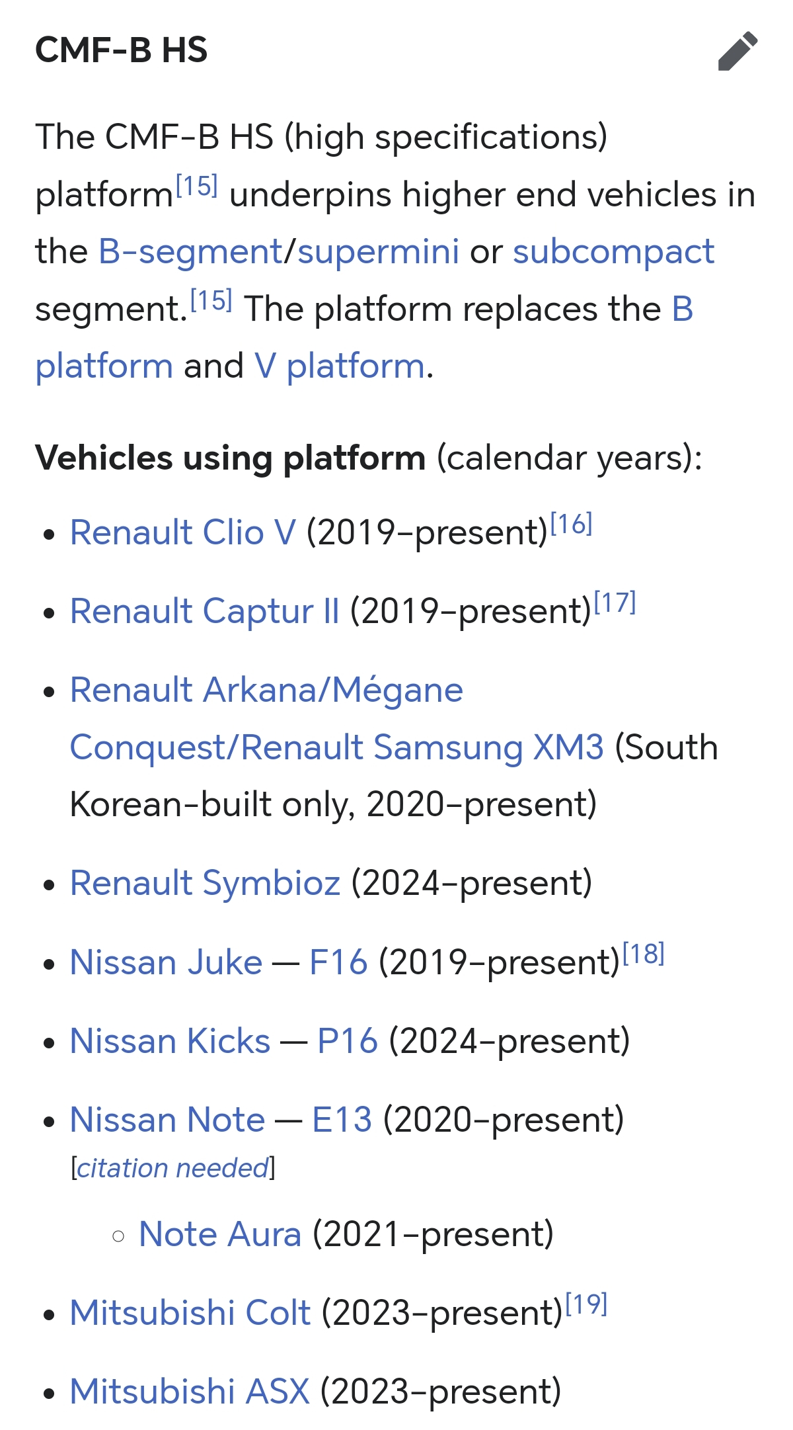
Task: Open the Renault Captur II link
Action: coord(204,611)
